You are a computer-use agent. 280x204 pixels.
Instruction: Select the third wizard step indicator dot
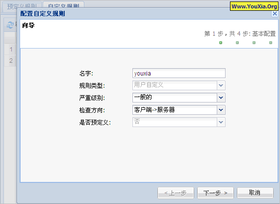tap(254, 43)
